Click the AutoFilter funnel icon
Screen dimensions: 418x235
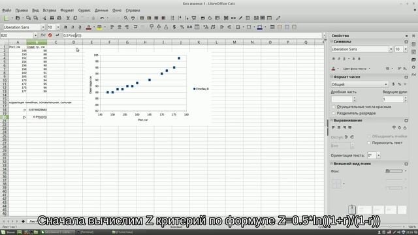pyautogui.click(x=194, y=18)
